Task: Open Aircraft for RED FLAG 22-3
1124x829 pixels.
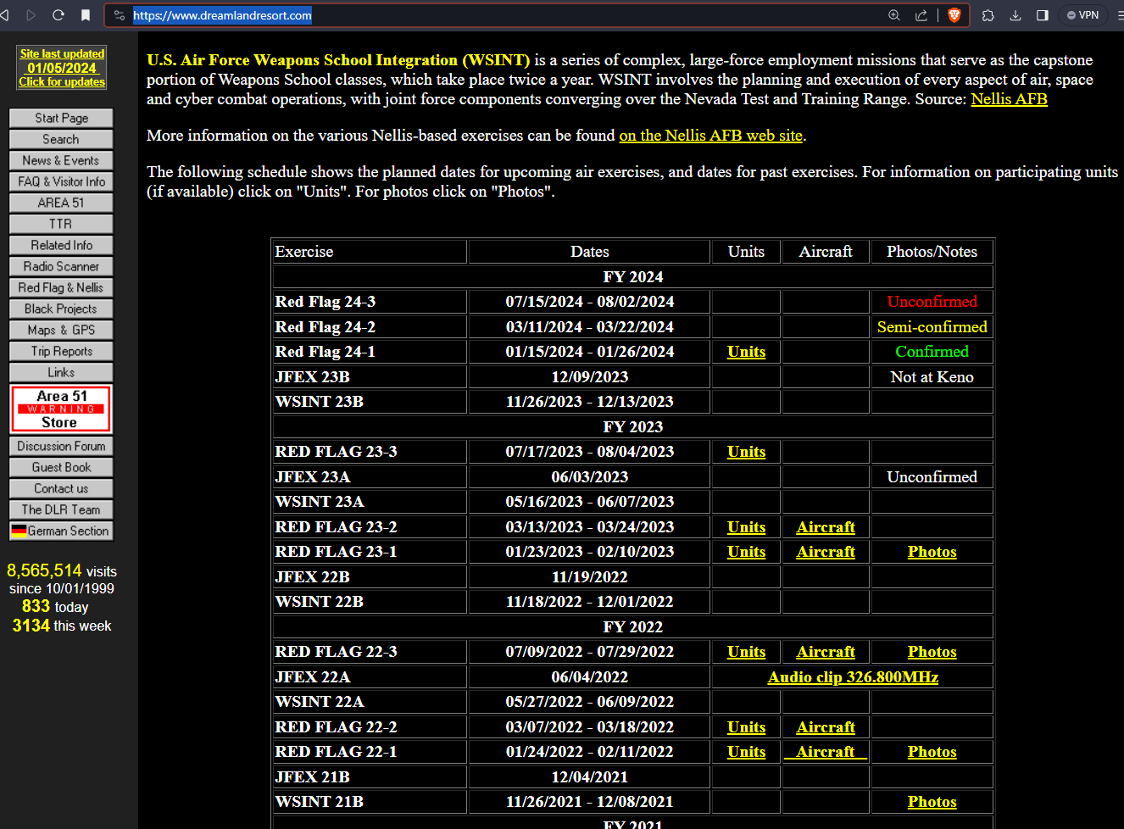Action: click(x=826, y=652)
